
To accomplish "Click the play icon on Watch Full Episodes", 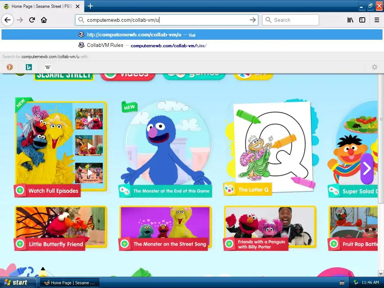I will [x=20, y=190].
